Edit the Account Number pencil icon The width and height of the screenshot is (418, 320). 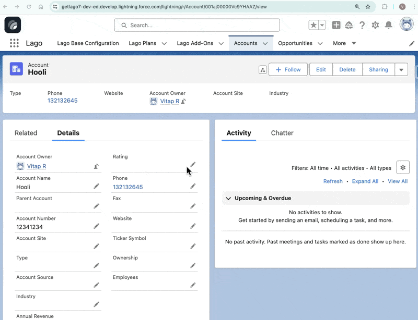96,226
